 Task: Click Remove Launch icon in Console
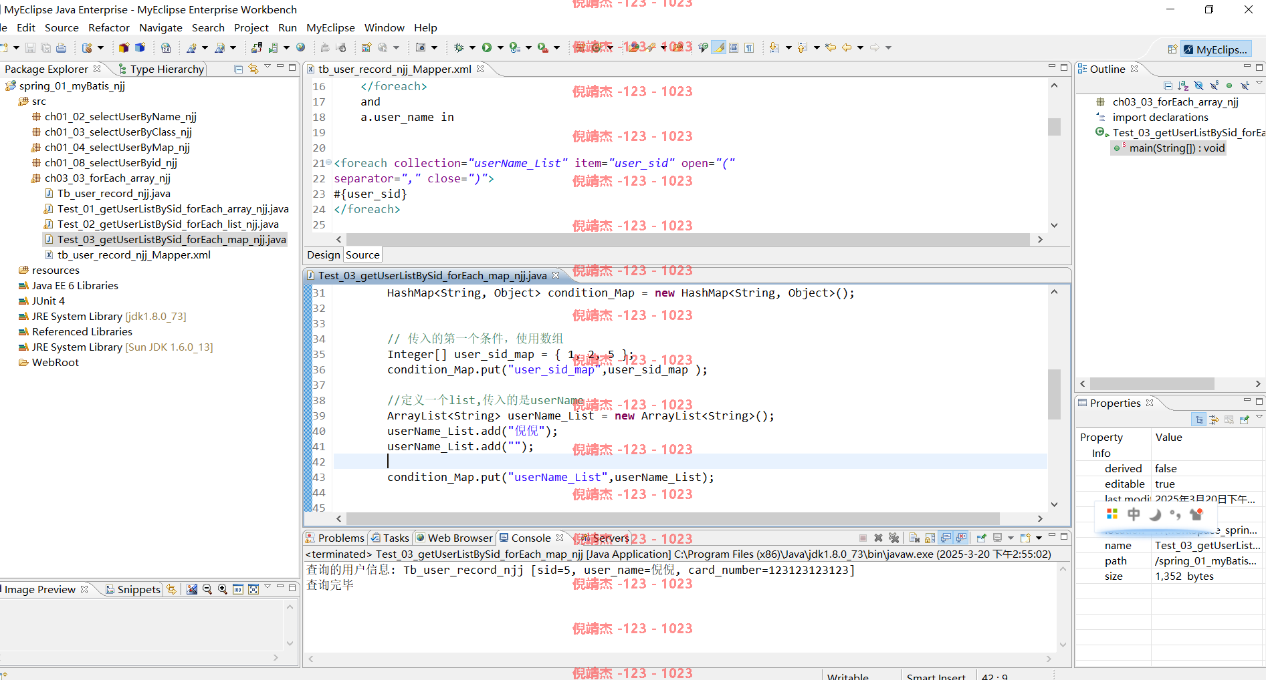point(878,538)
